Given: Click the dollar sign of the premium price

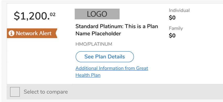Looking at the screenshot, I should 16,16.
